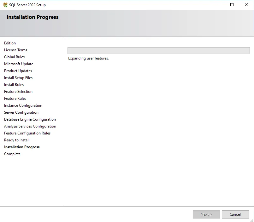Click the Ready to Install step

click(17, 140)
